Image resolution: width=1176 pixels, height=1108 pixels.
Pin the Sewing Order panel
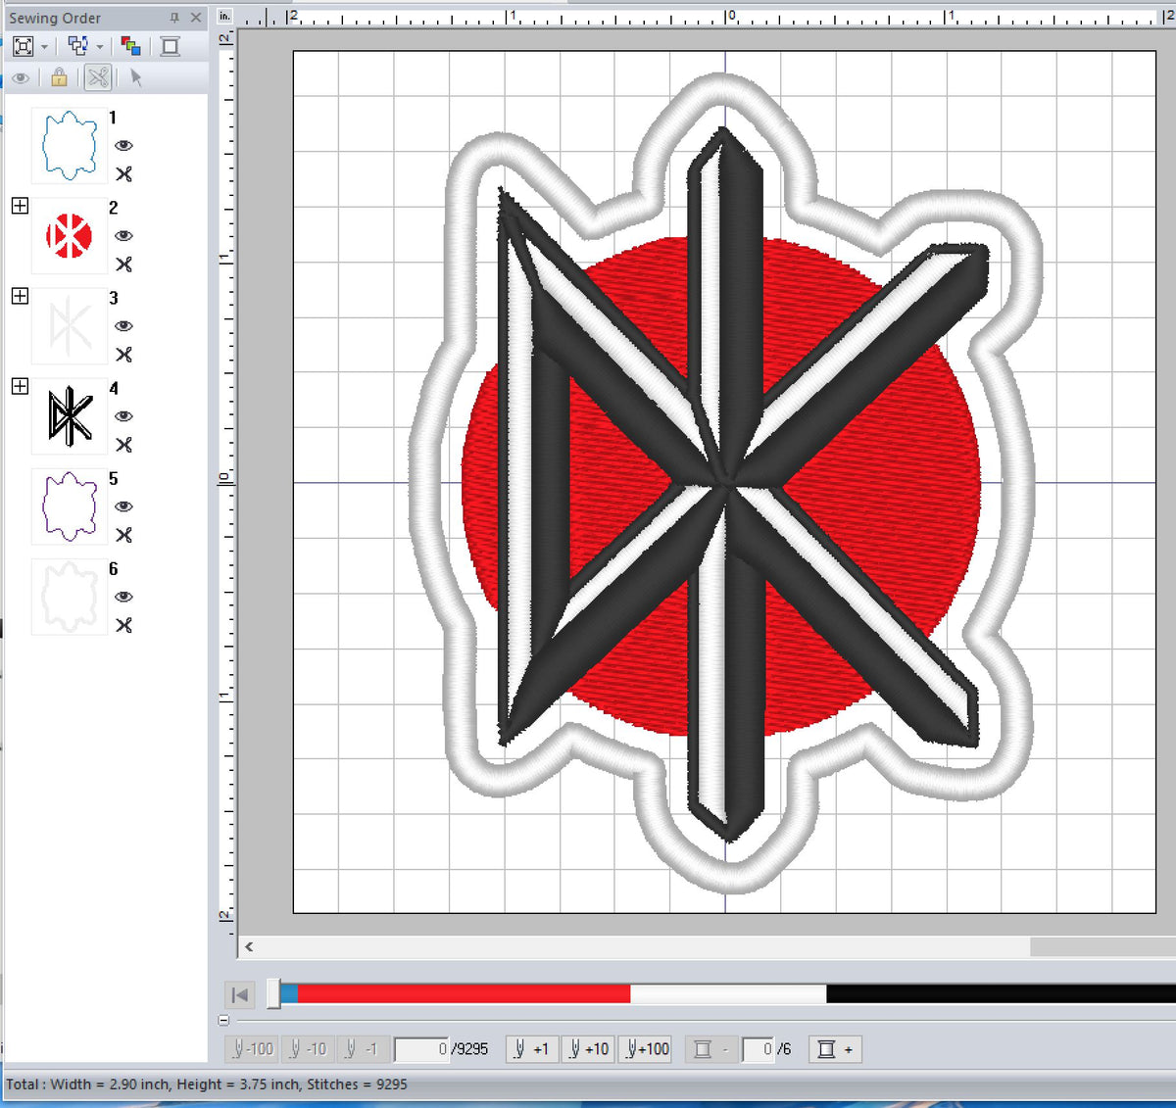[x=174, y=18]
